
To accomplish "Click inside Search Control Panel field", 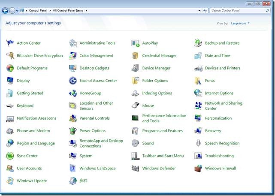I will (x=240, y=11).
